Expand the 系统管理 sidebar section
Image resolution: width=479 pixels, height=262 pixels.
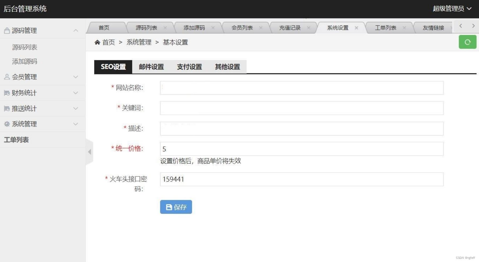76,124
